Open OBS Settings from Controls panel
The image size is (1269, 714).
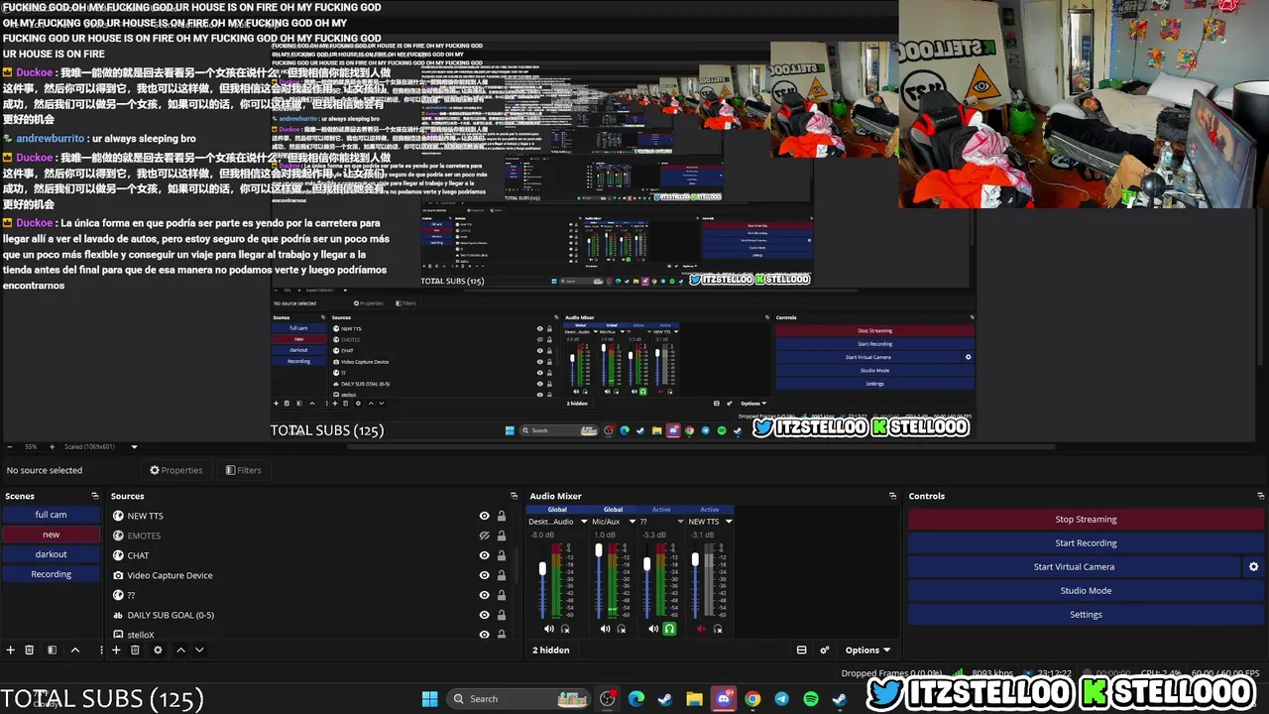pos(1086,615)
